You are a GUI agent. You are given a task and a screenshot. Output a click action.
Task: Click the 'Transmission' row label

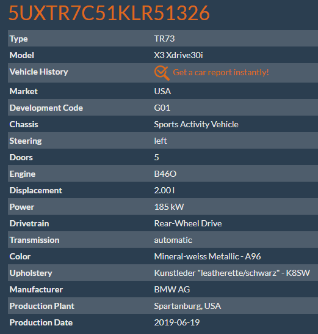[x=34, y=240]
